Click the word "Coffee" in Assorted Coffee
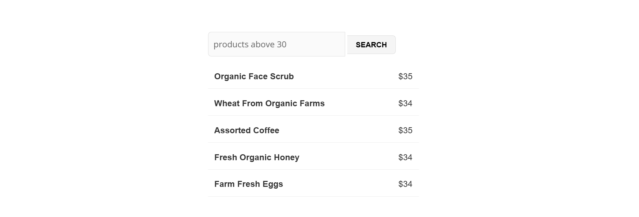 [266, 130]
